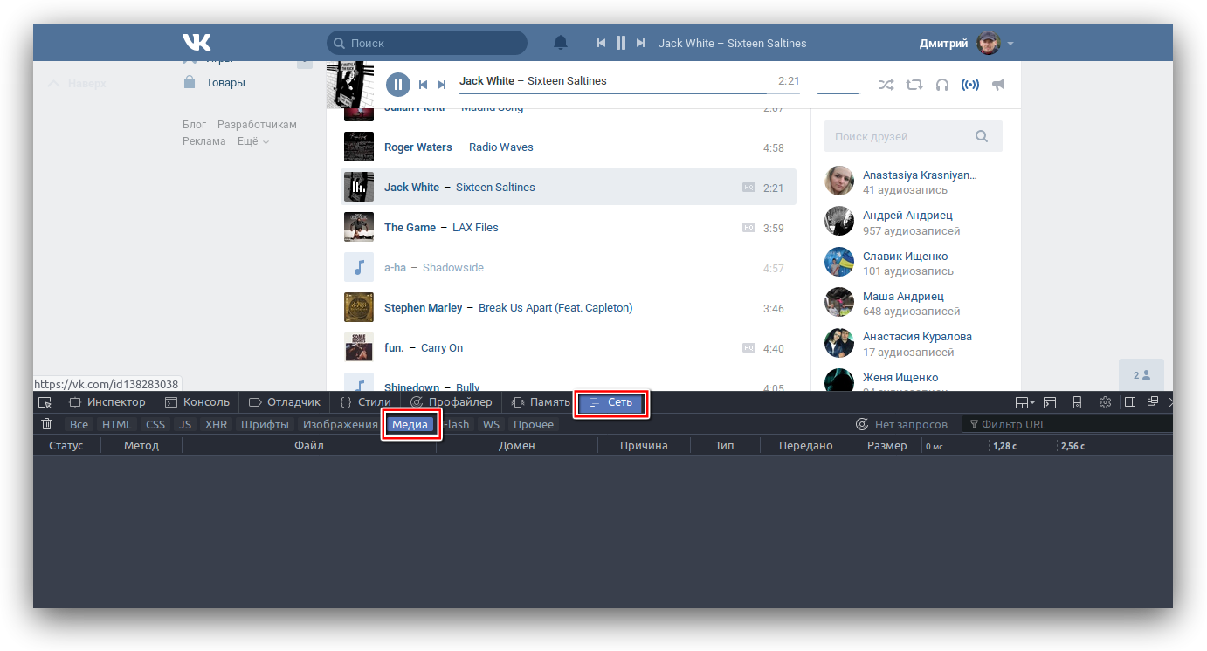Viewport: 1207px width, 651px height.
Task: Open the devtools frame selector dropdown
Action: coord(1024,402)
